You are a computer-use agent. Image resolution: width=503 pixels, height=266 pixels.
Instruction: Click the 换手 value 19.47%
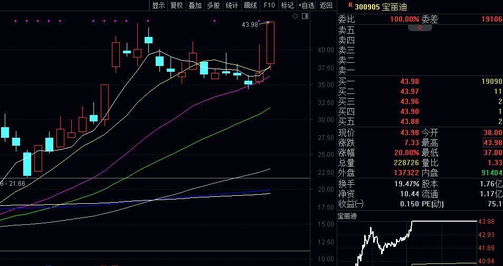pos(406,184)
